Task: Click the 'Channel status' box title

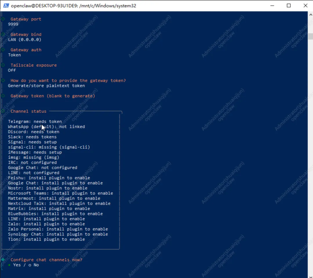Action: click(x=28, y=111)
